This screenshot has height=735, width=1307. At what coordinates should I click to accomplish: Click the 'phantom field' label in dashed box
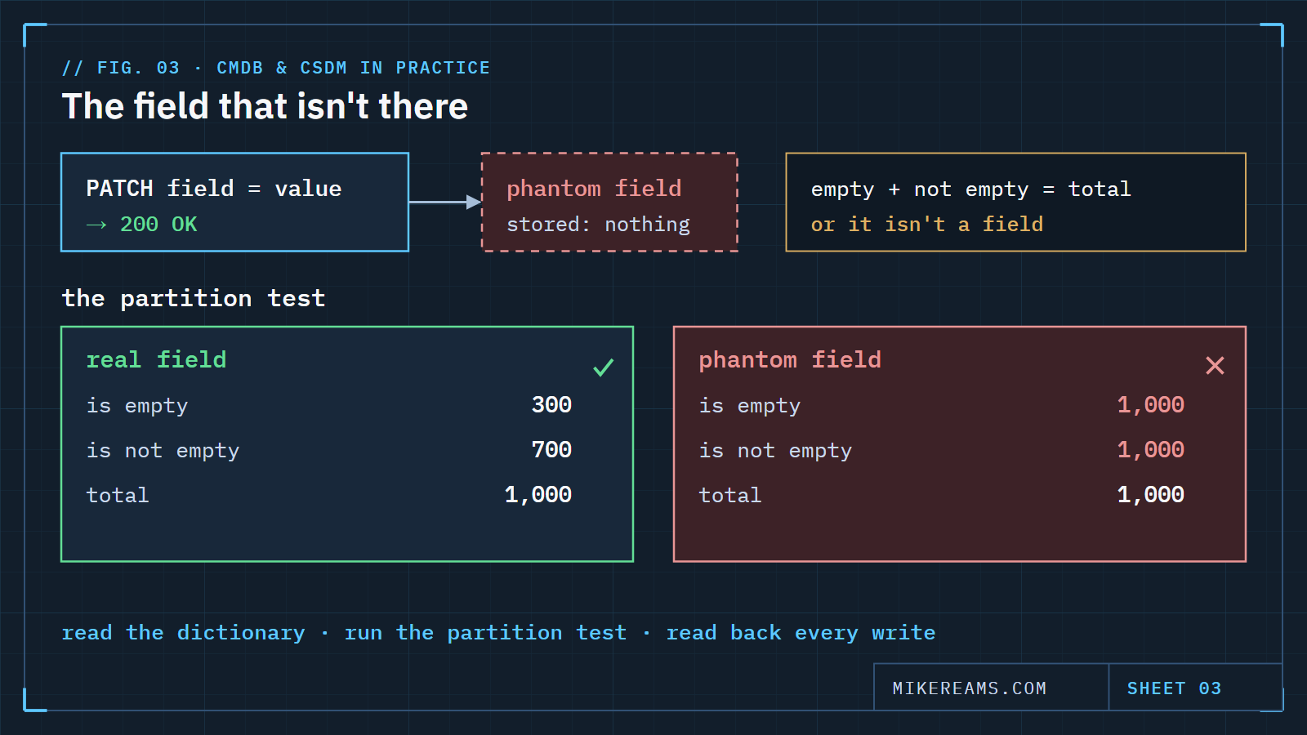[594, 189]
